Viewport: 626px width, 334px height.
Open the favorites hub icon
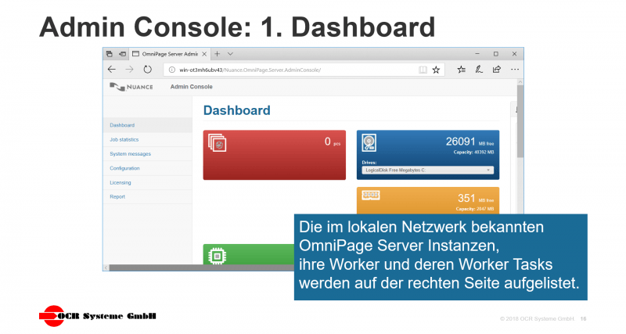click(461, 70)
